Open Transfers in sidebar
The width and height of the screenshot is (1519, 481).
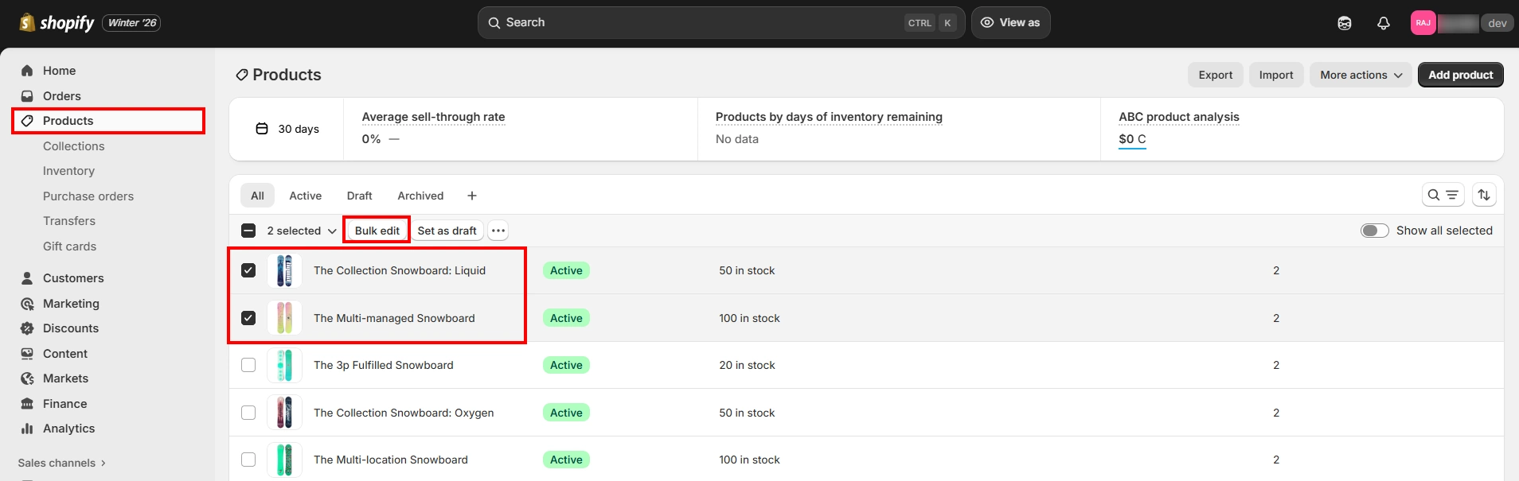[69, 221]
